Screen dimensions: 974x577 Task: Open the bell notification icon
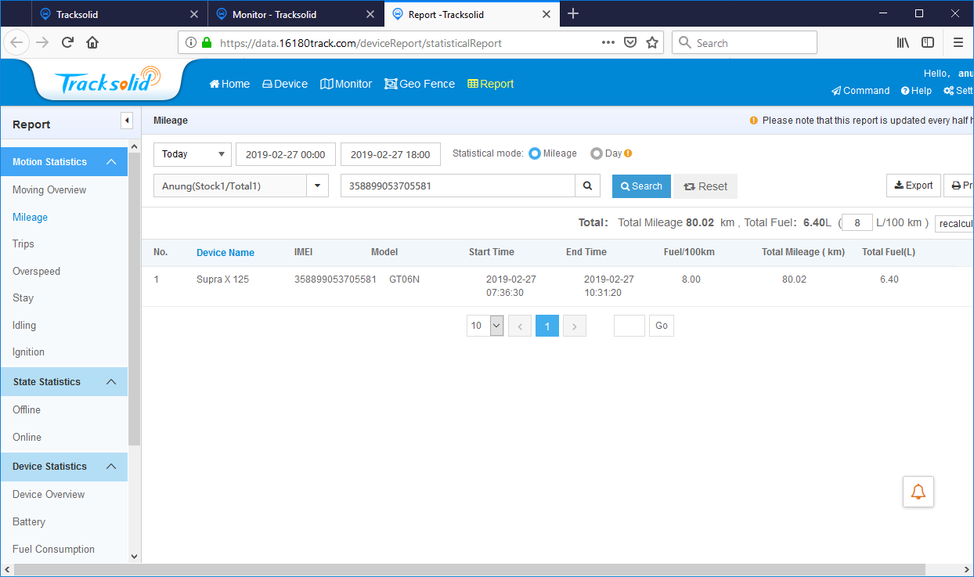point(918,491)
